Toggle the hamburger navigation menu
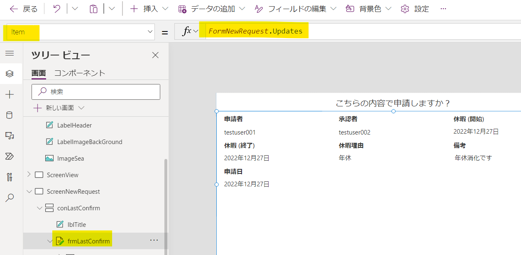521x255 pixels. [x=10, y=53]
